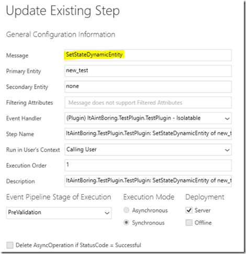The image size is (246, 254).
Task: Open Run in User's Context dropdown
Action: click(148, 150)
